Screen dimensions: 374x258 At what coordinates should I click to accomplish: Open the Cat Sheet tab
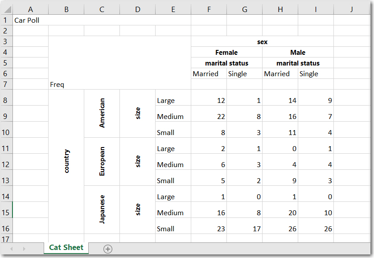point(66,248)
